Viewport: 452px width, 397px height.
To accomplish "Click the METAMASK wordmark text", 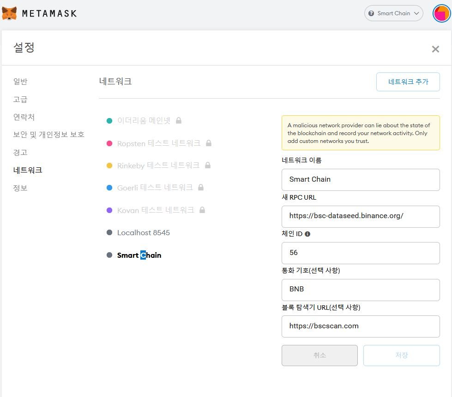I will [49, 13].
